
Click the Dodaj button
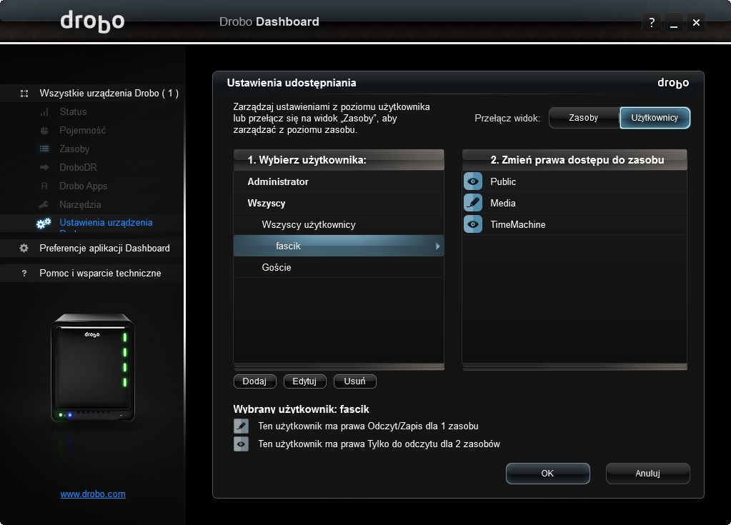(254, 381)
